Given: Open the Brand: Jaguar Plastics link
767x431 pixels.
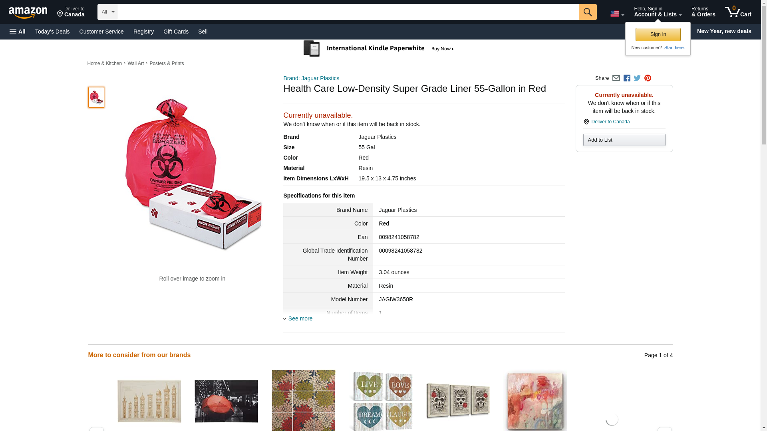Looking at the screenshot, I should (311, 78).
